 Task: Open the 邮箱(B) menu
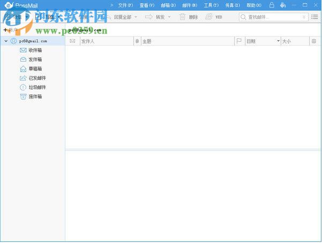click(168, 5)
